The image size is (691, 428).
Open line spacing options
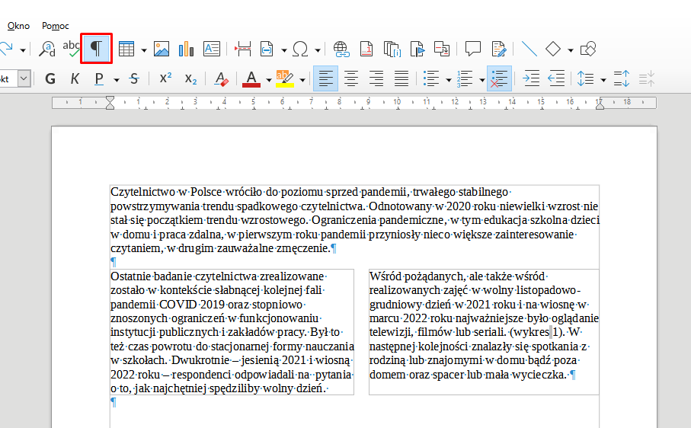(x=586, y=78)
